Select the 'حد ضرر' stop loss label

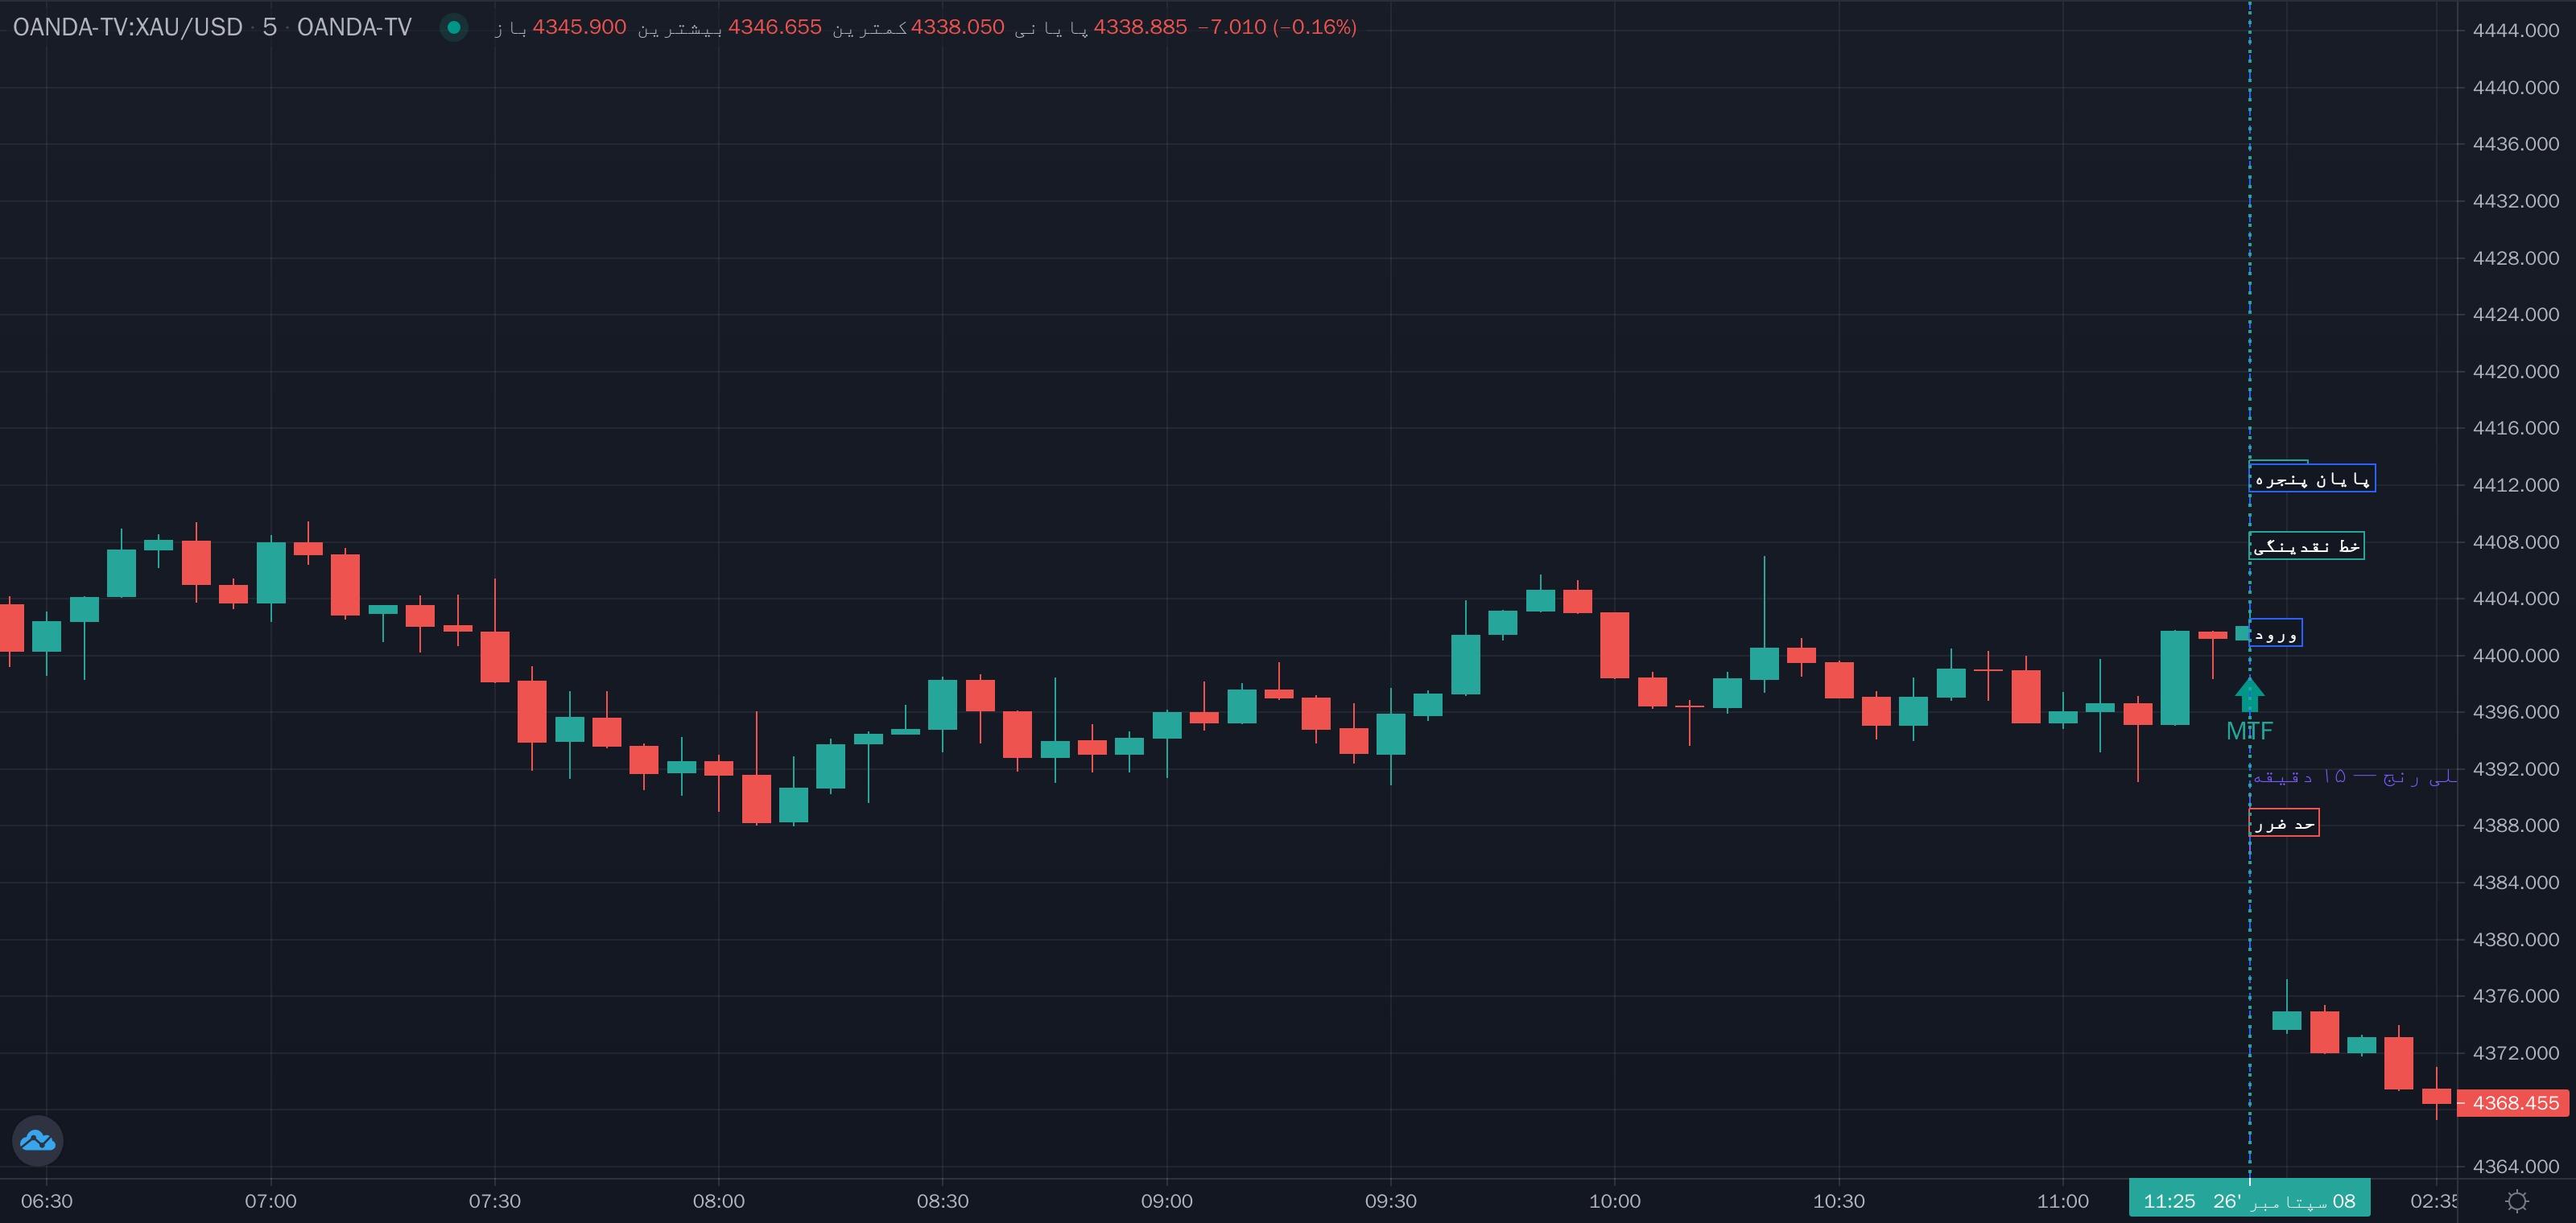(2284, 822)
